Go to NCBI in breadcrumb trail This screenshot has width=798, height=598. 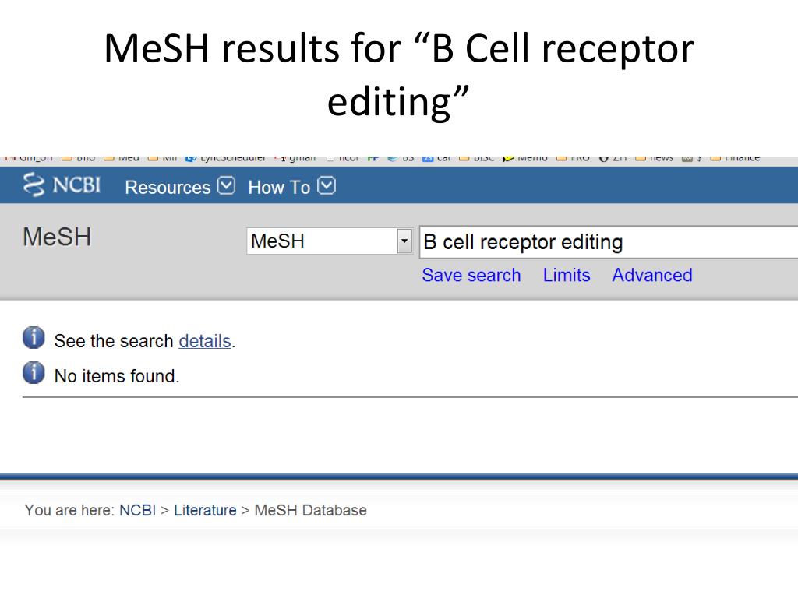(137, 510)
